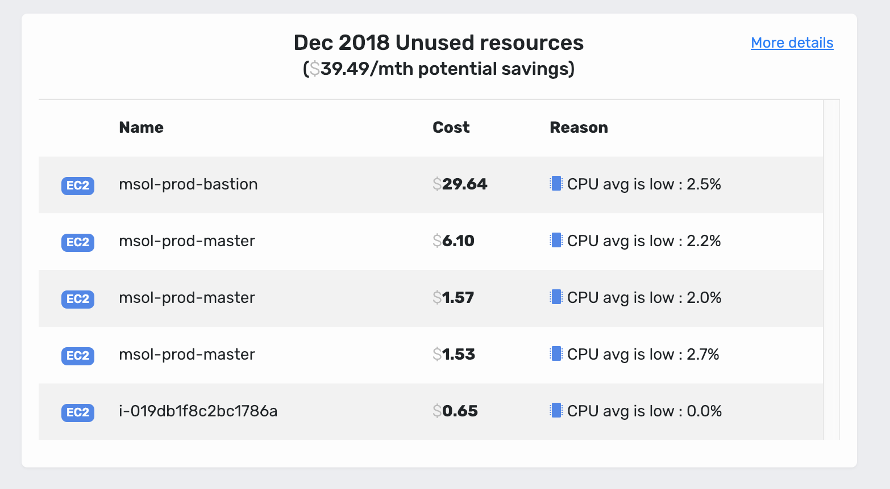Click the msol-prod-master name costing $6.10
Viewport: 890px width, 489px height.
(186, 241)
